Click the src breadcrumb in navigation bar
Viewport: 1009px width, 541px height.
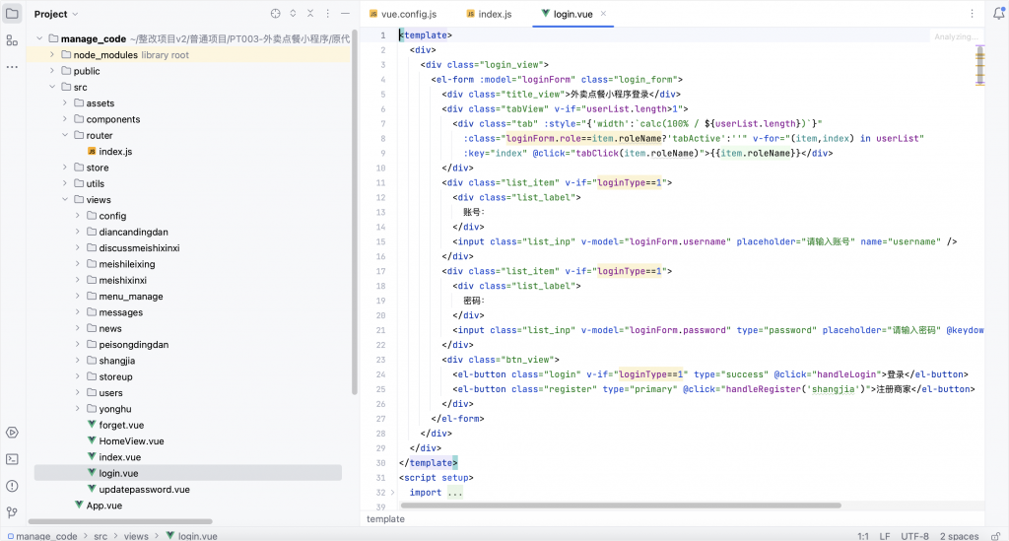pos(101,536)
